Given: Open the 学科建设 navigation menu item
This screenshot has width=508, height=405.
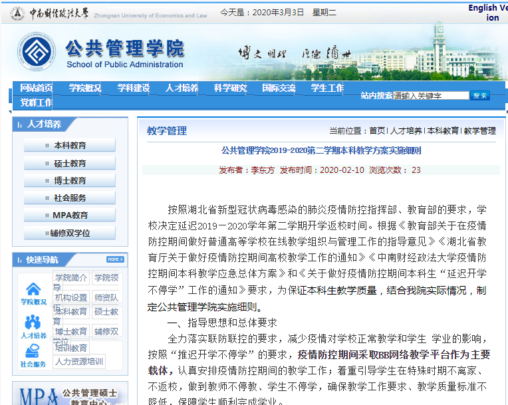Looking at the screenshot, I should 134,88.
